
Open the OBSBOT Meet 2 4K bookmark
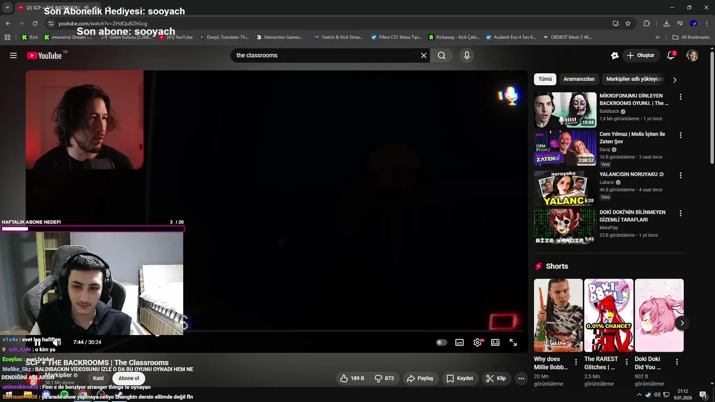click(567, 37)
